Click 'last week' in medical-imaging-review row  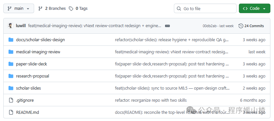[257, 52]
